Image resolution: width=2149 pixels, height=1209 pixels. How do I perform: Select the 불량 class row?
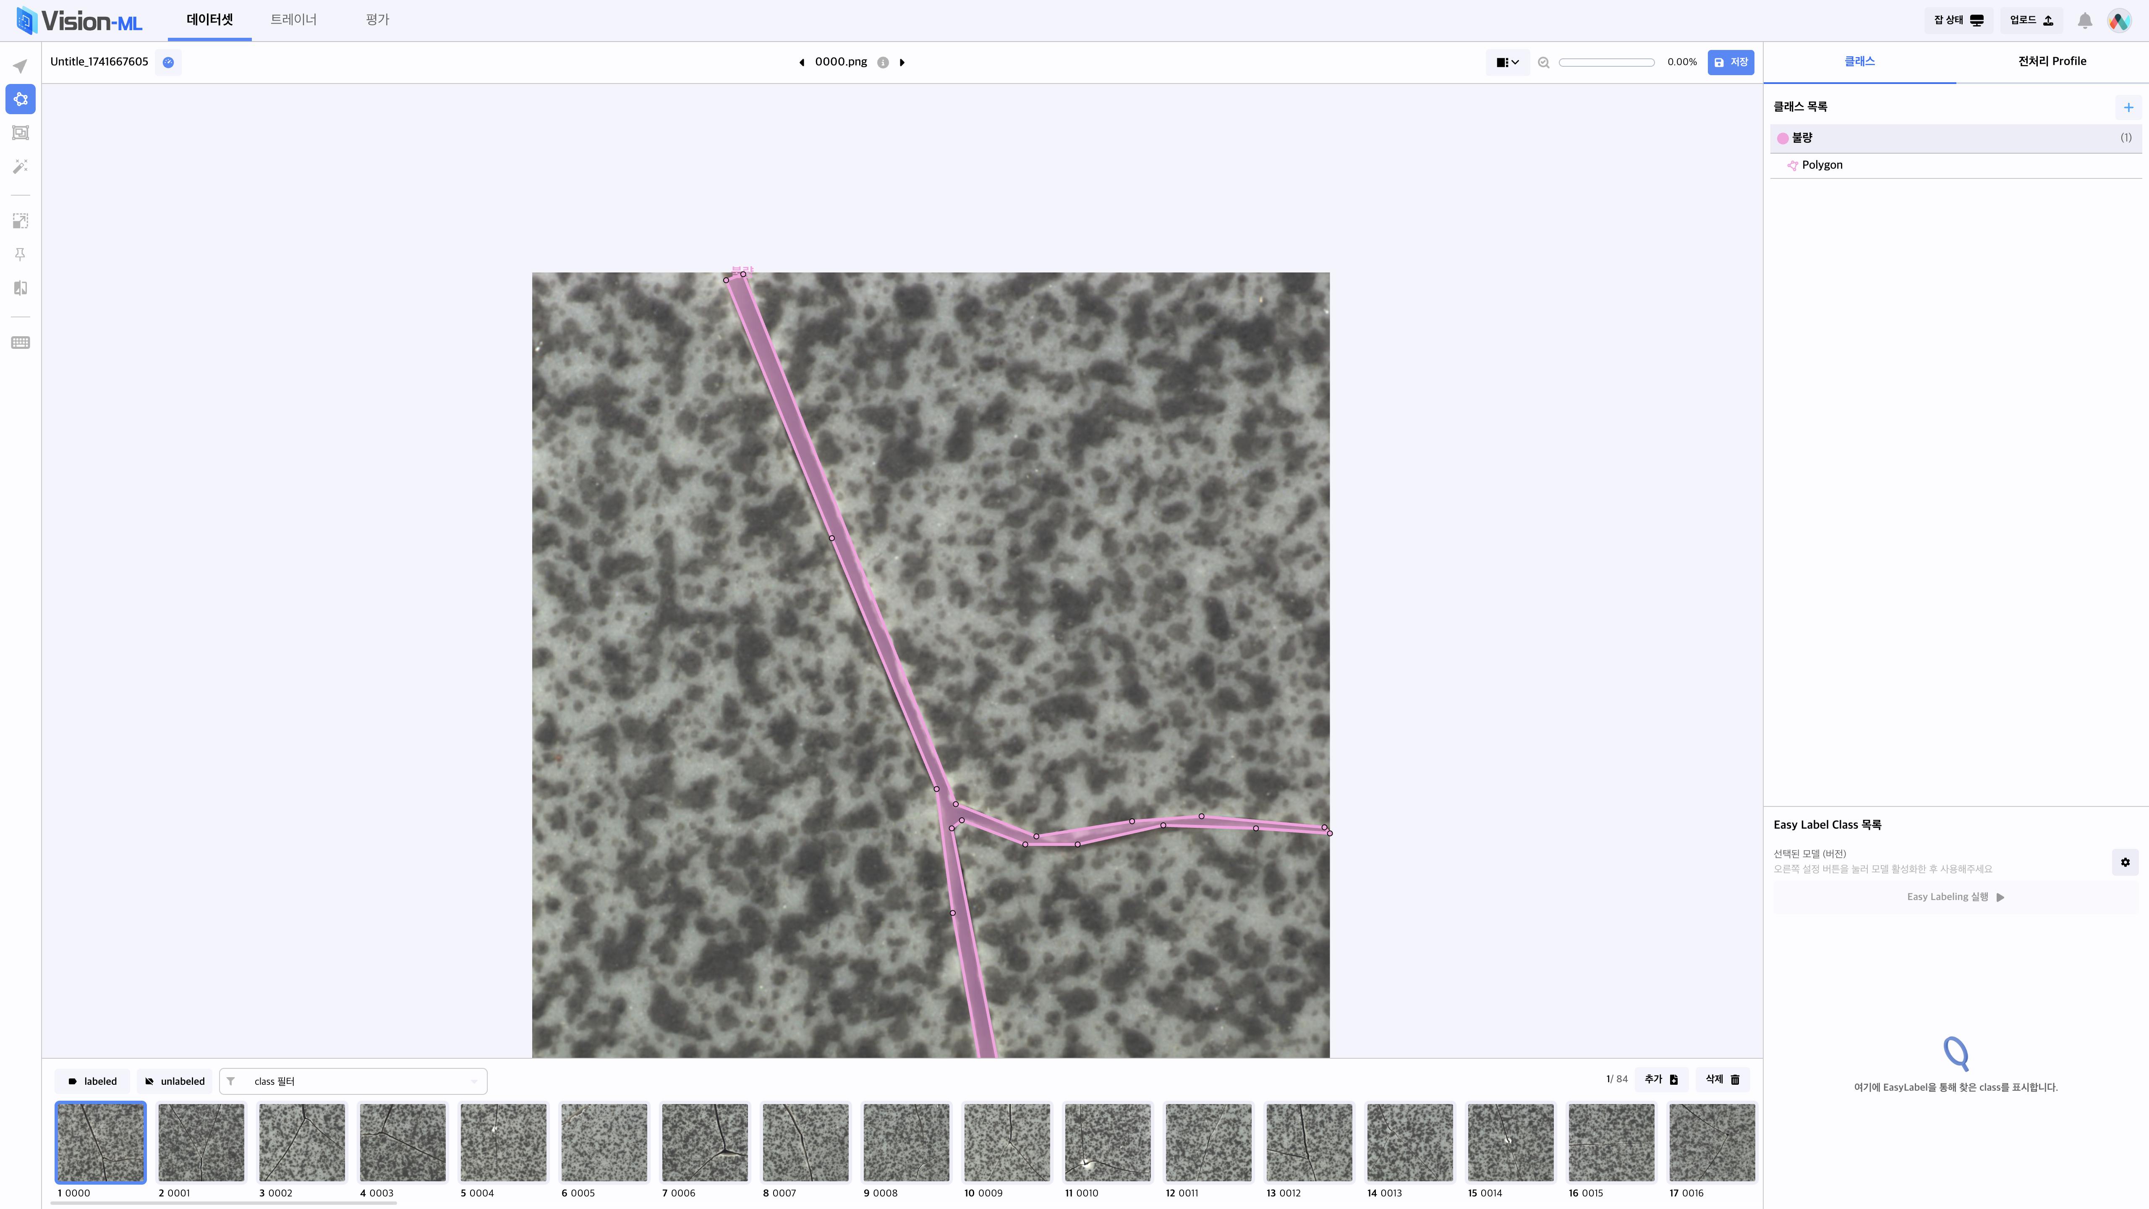click(1956, 139)
